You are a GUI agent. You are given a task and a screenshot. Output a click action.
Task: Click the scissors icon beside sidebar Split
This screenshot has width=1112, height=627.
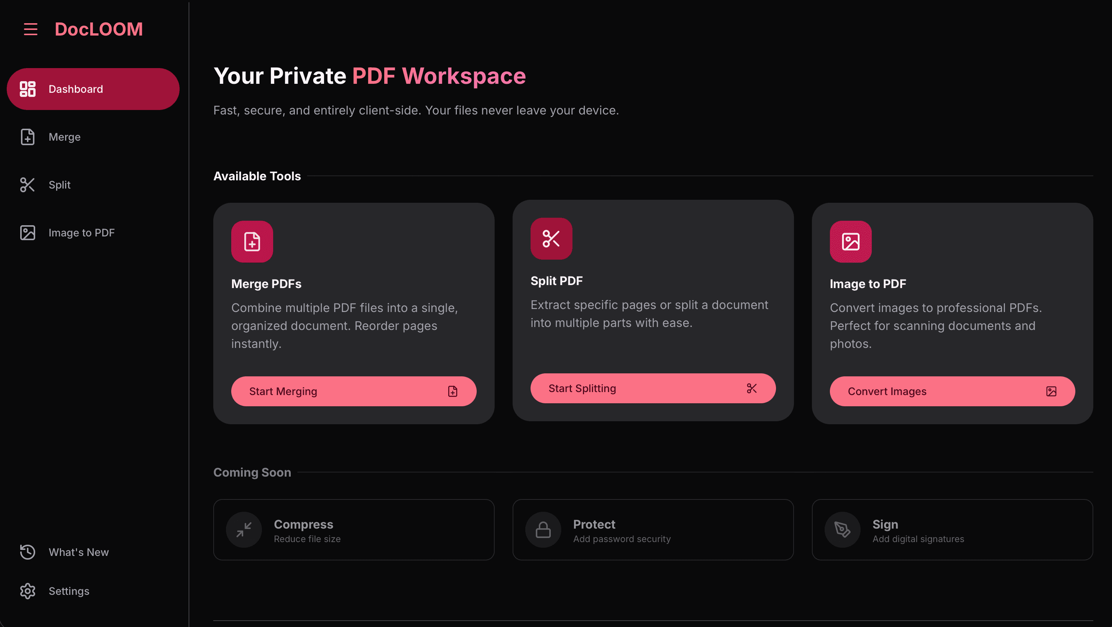click(x=27, y=185)
